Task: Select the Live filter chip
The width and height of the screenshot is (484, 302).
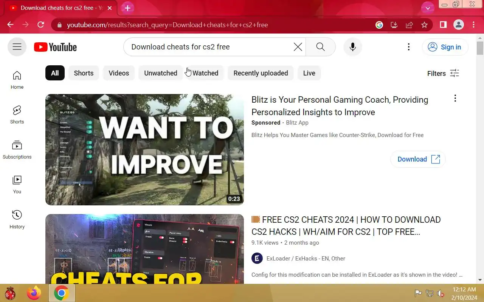Action: click(309, 73)
